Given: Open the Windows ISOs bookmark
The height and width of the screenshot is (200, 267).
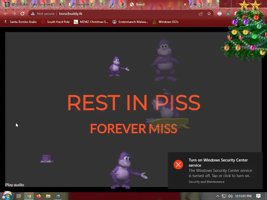Looking at the screenshot, I should point(165,22).
